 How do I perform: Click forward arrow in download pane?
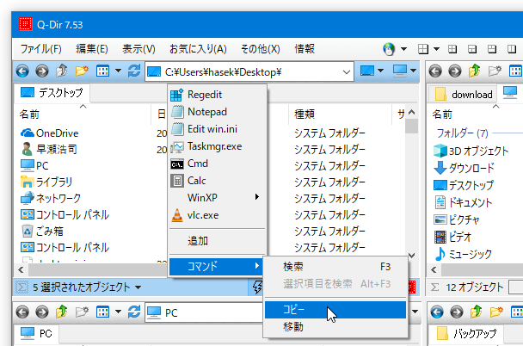pyautogui.click(x=455, y=71)
